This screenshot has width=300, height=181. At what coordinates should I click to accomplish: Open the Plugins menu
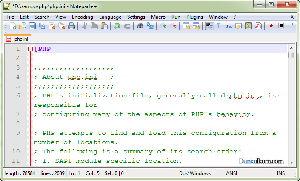point(194,17)
